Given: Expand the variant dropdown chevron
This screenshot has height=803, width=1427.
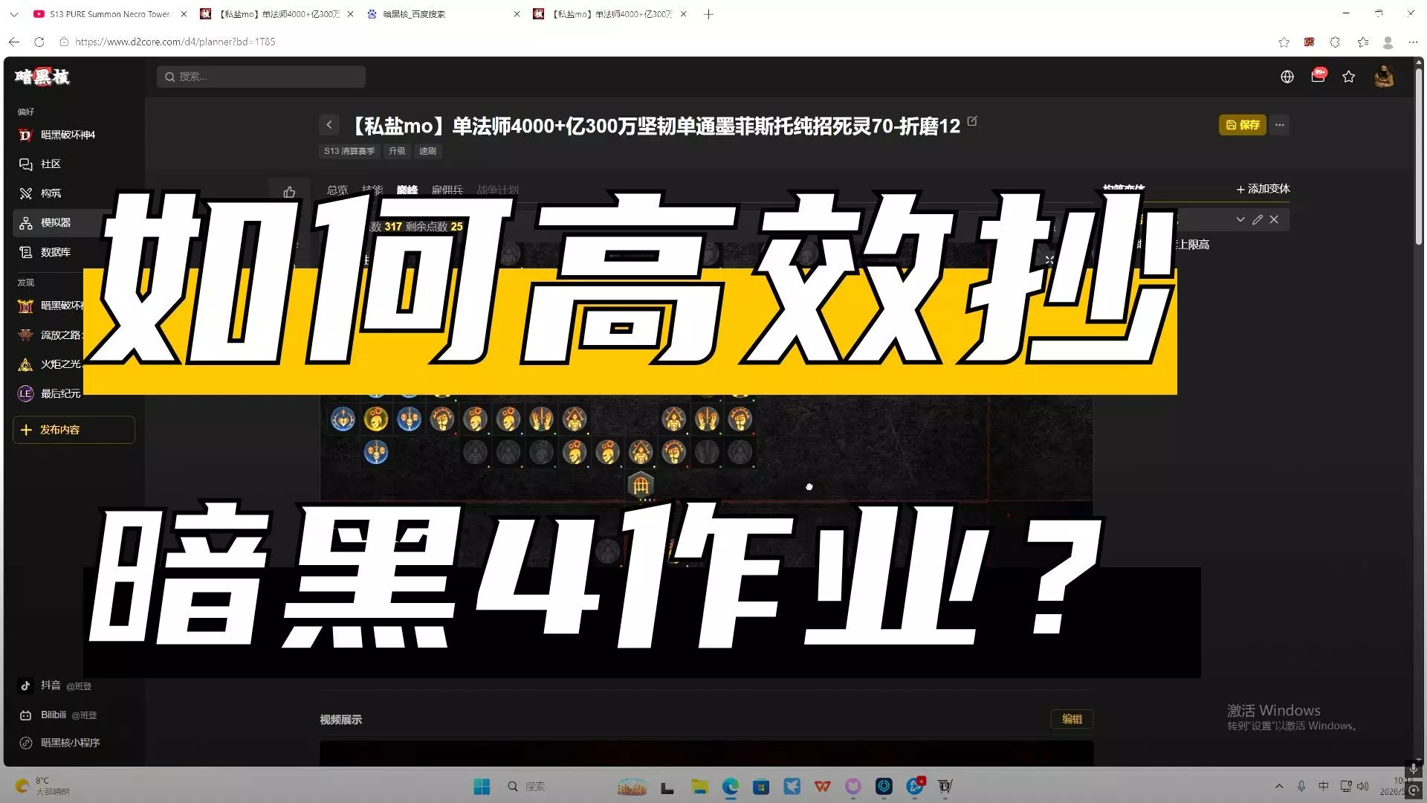Looking at the screenshot, I should pyautogui.click(x=1240, y=219).
